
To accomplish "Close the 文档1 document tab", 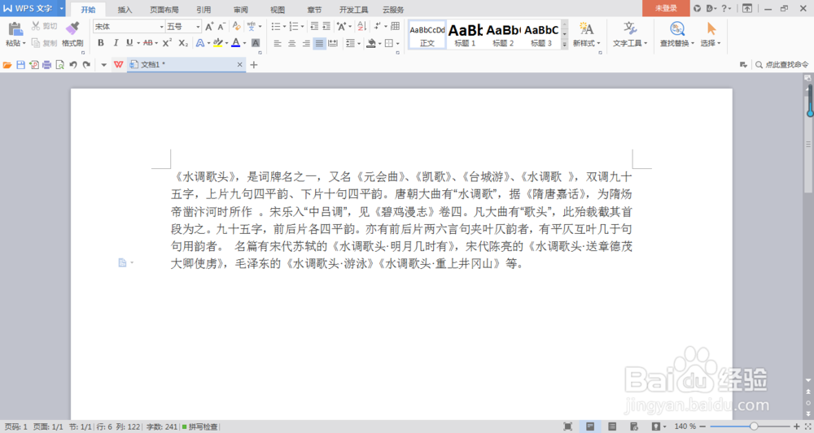I will pyautogui.click(x=239, y=65).
